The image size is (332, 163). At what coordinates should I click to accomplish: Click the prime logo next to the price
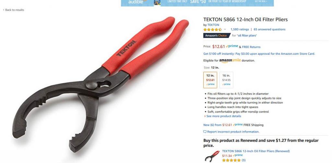tap(232, 46)
